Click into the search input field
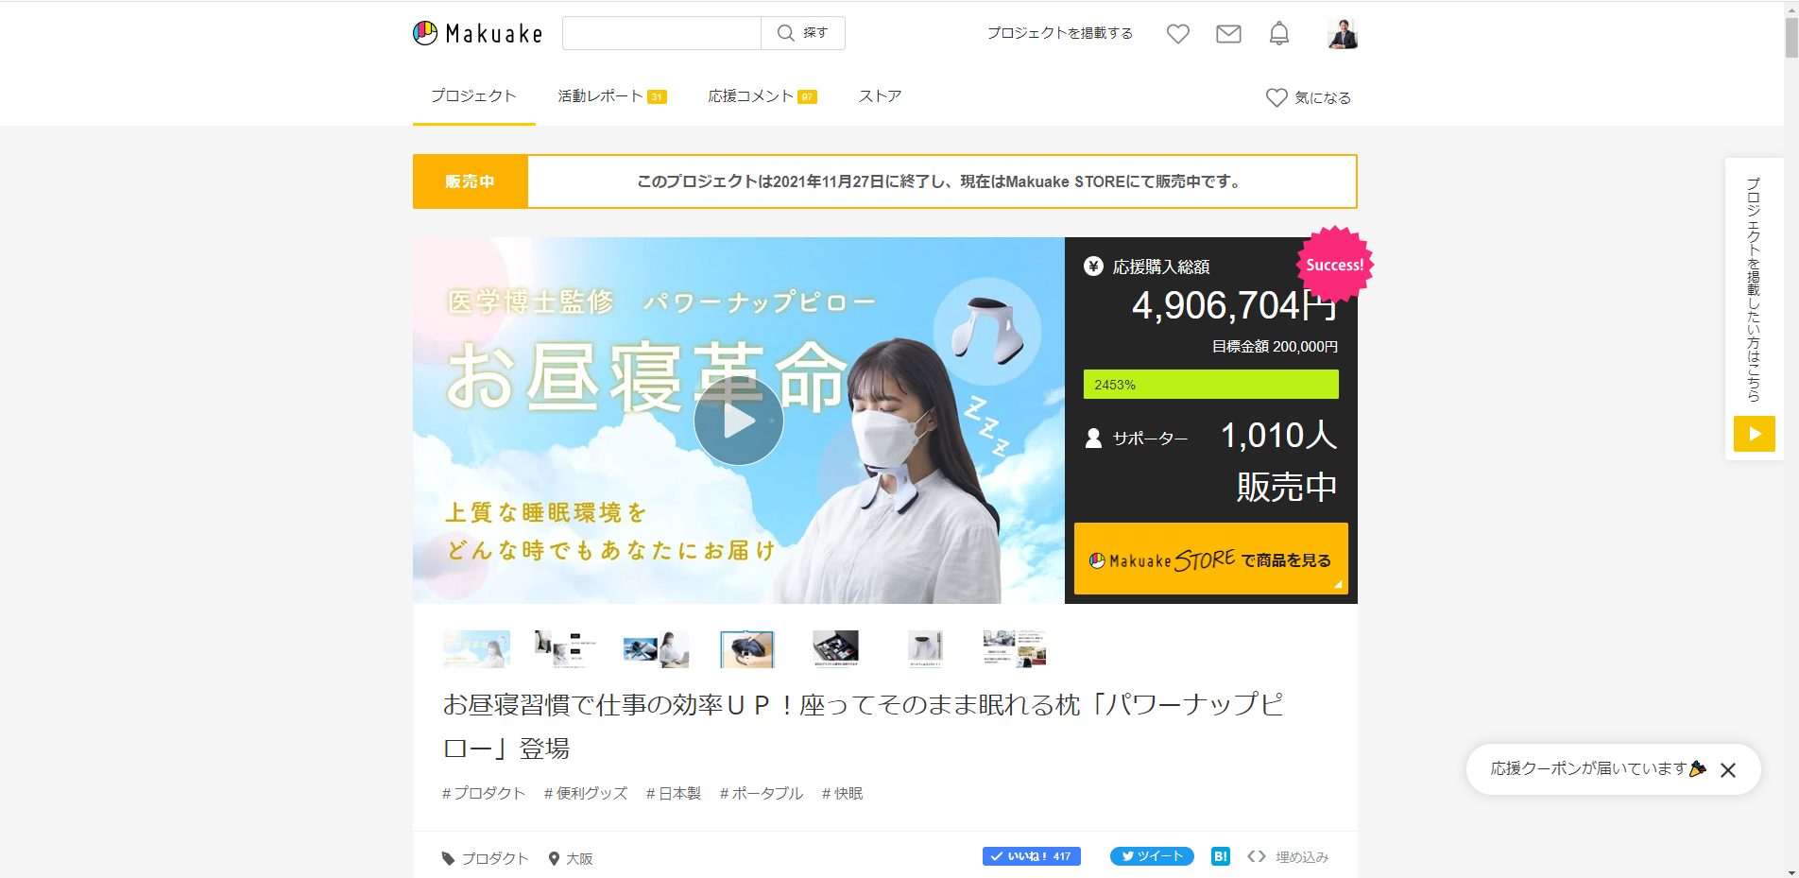The height and width of the screenshot is (878, 1799). click(x=661, y=33)
